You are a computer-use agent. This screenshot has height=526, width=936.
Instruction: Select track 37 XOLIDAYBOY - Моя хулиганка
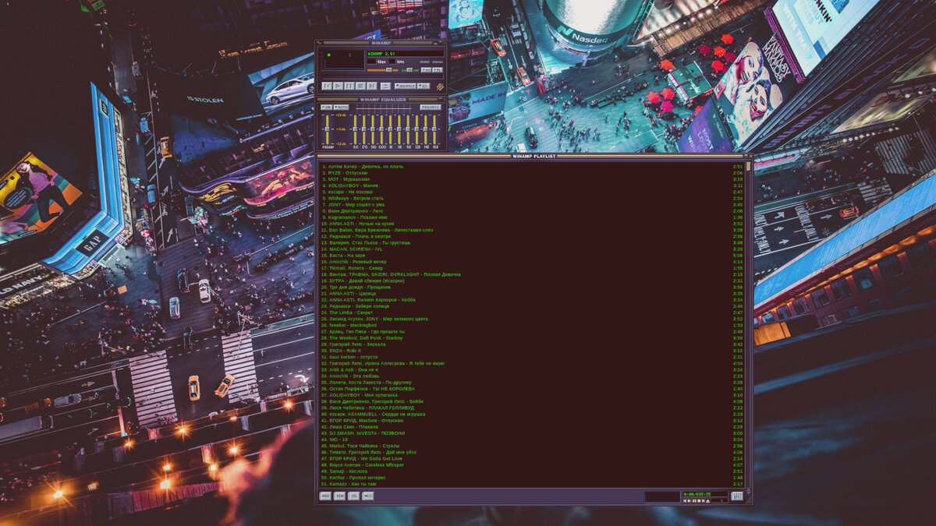(x=532, y=395)
